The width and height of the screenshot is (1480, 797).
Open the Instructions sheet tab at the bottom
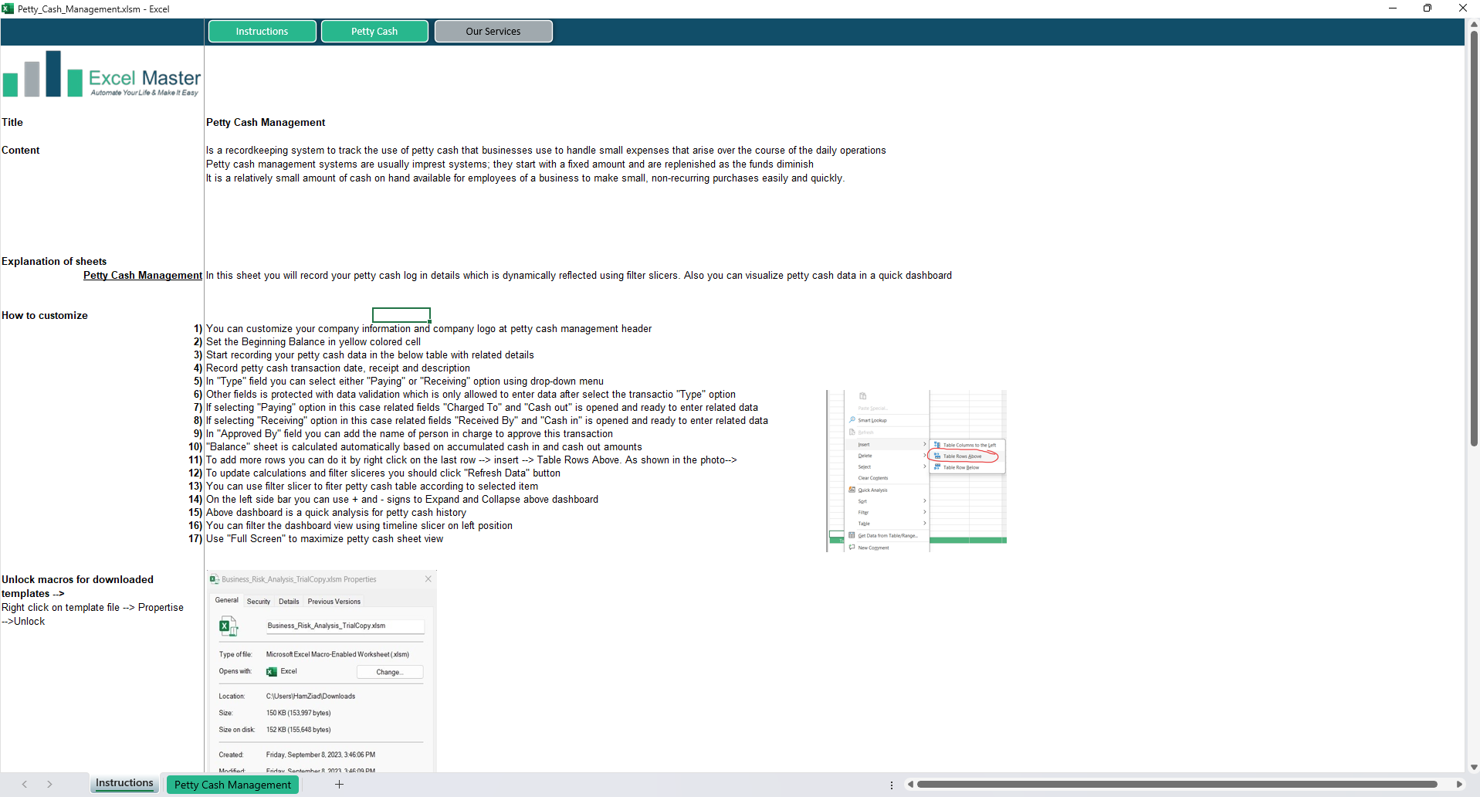pos(124,783)
